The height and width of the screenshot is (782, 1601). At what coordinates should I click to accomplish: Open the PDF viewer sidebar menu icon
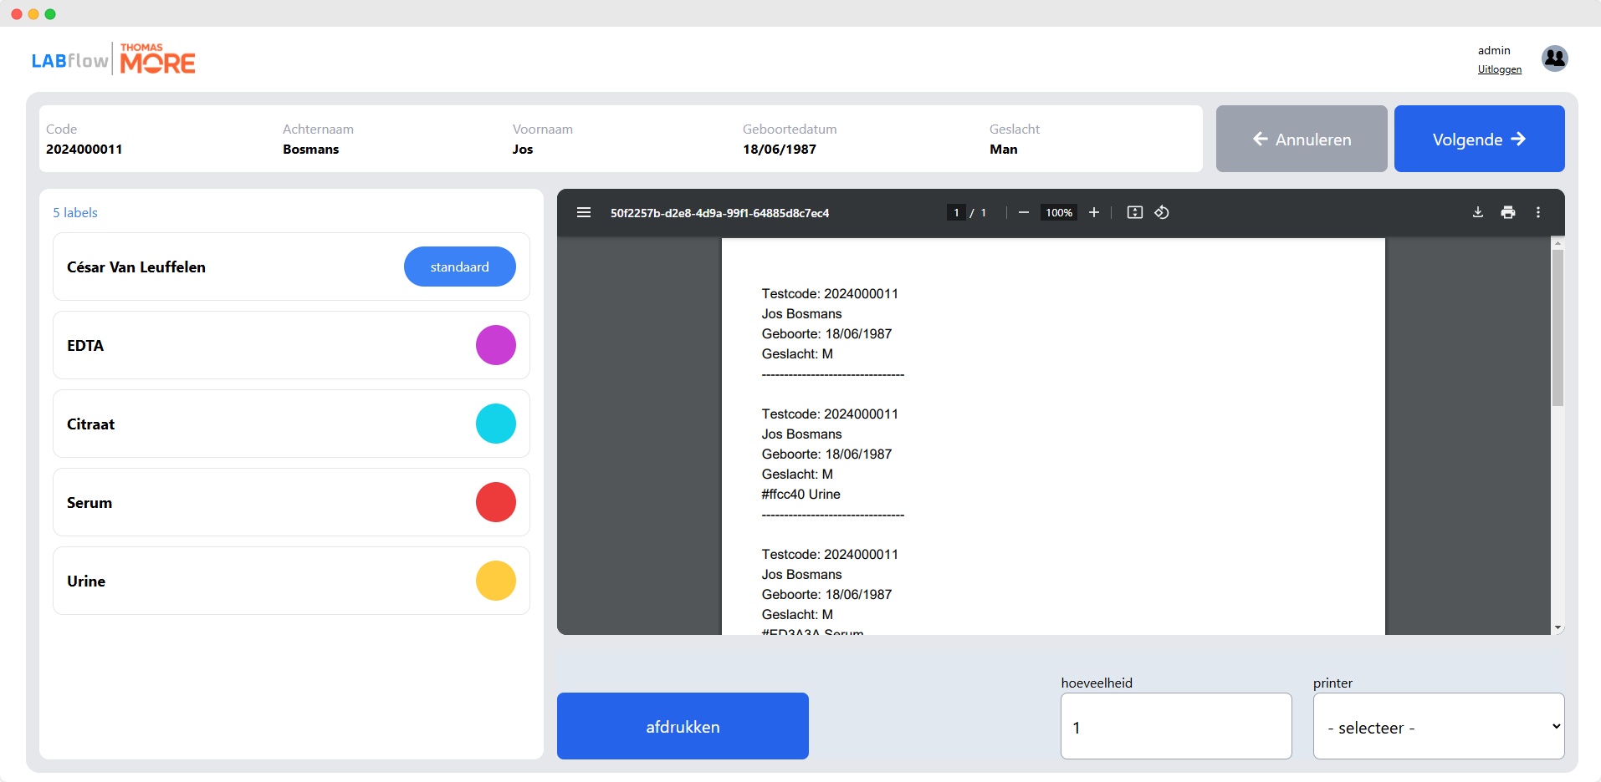point(584,213)
